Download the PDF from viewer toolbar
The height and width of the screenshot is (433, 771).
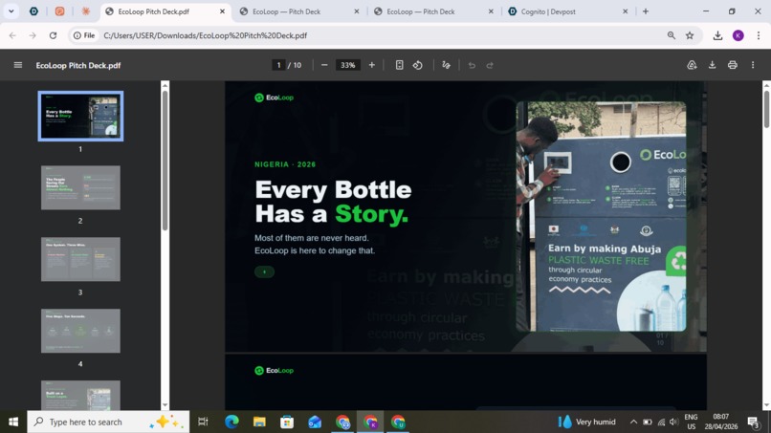click(x=712, y=65)
